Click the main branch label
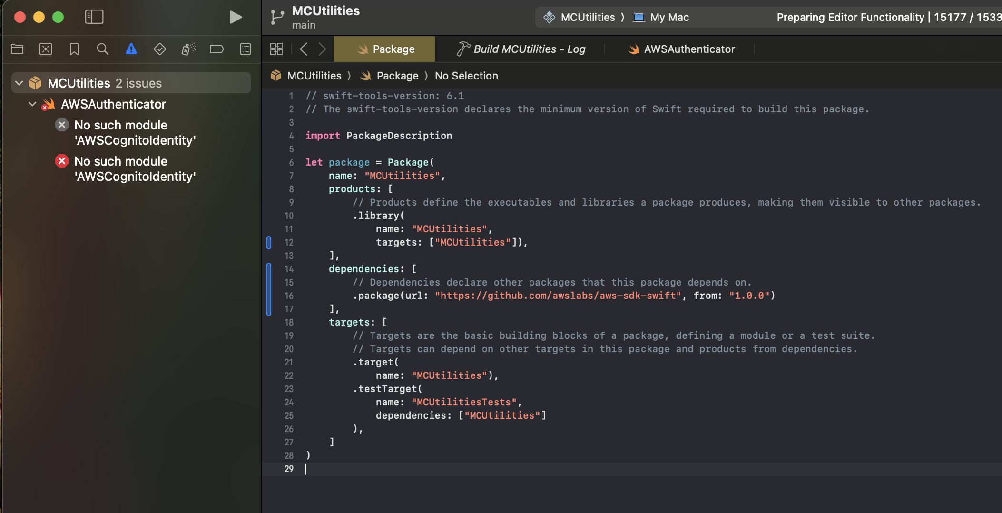Image resolution: width=1002 pixels, height=513 pixels. (x=304, y=25)
